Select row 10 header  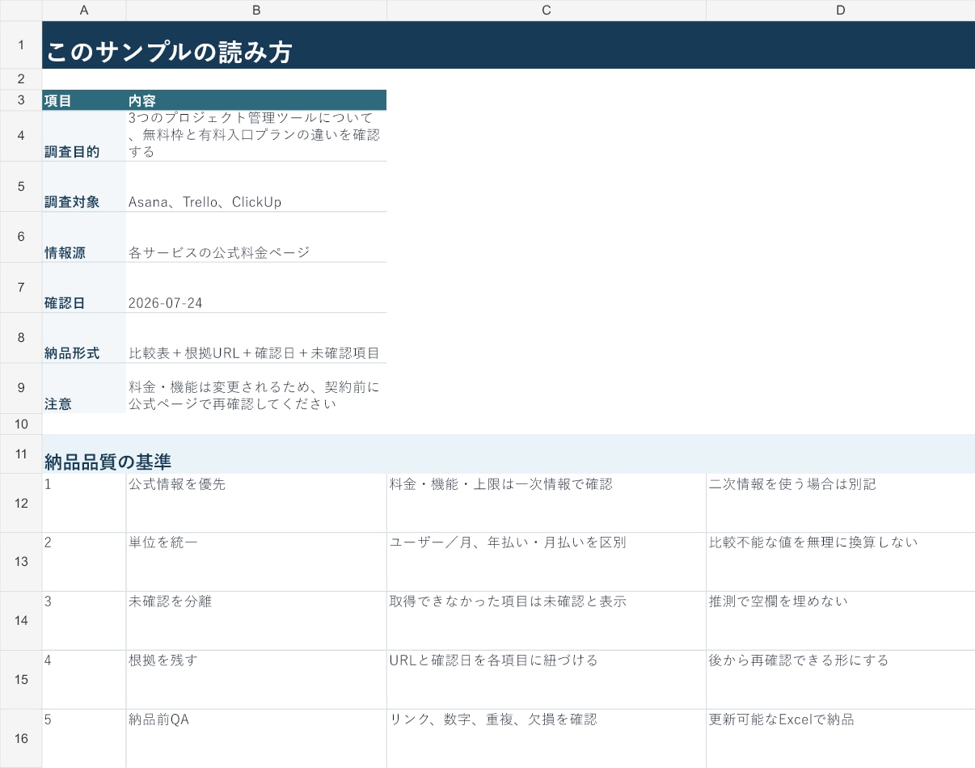pyautogui.click(x=21, y=424)
